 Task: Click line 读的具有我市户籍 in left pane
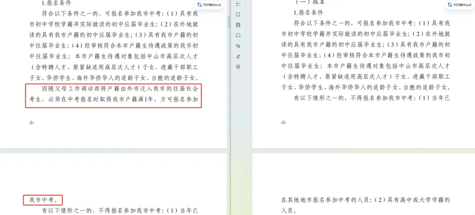pos(113,35)
